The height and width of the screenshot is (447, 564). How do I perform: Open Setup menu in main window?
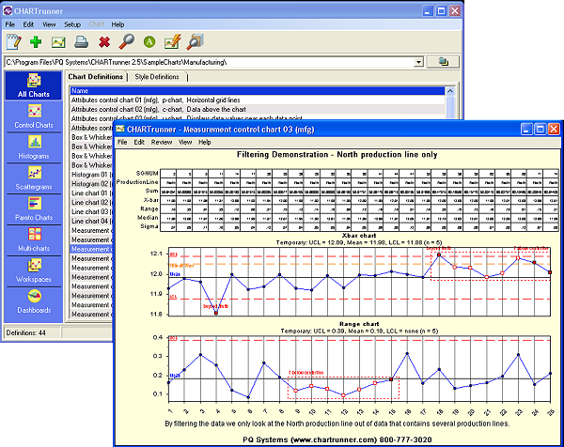72,24
